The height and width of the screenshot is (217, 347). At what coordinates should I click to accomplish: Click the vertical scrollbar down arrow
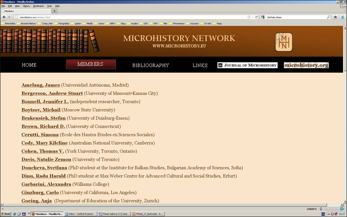pyautogui.click(x=345, y=202)
